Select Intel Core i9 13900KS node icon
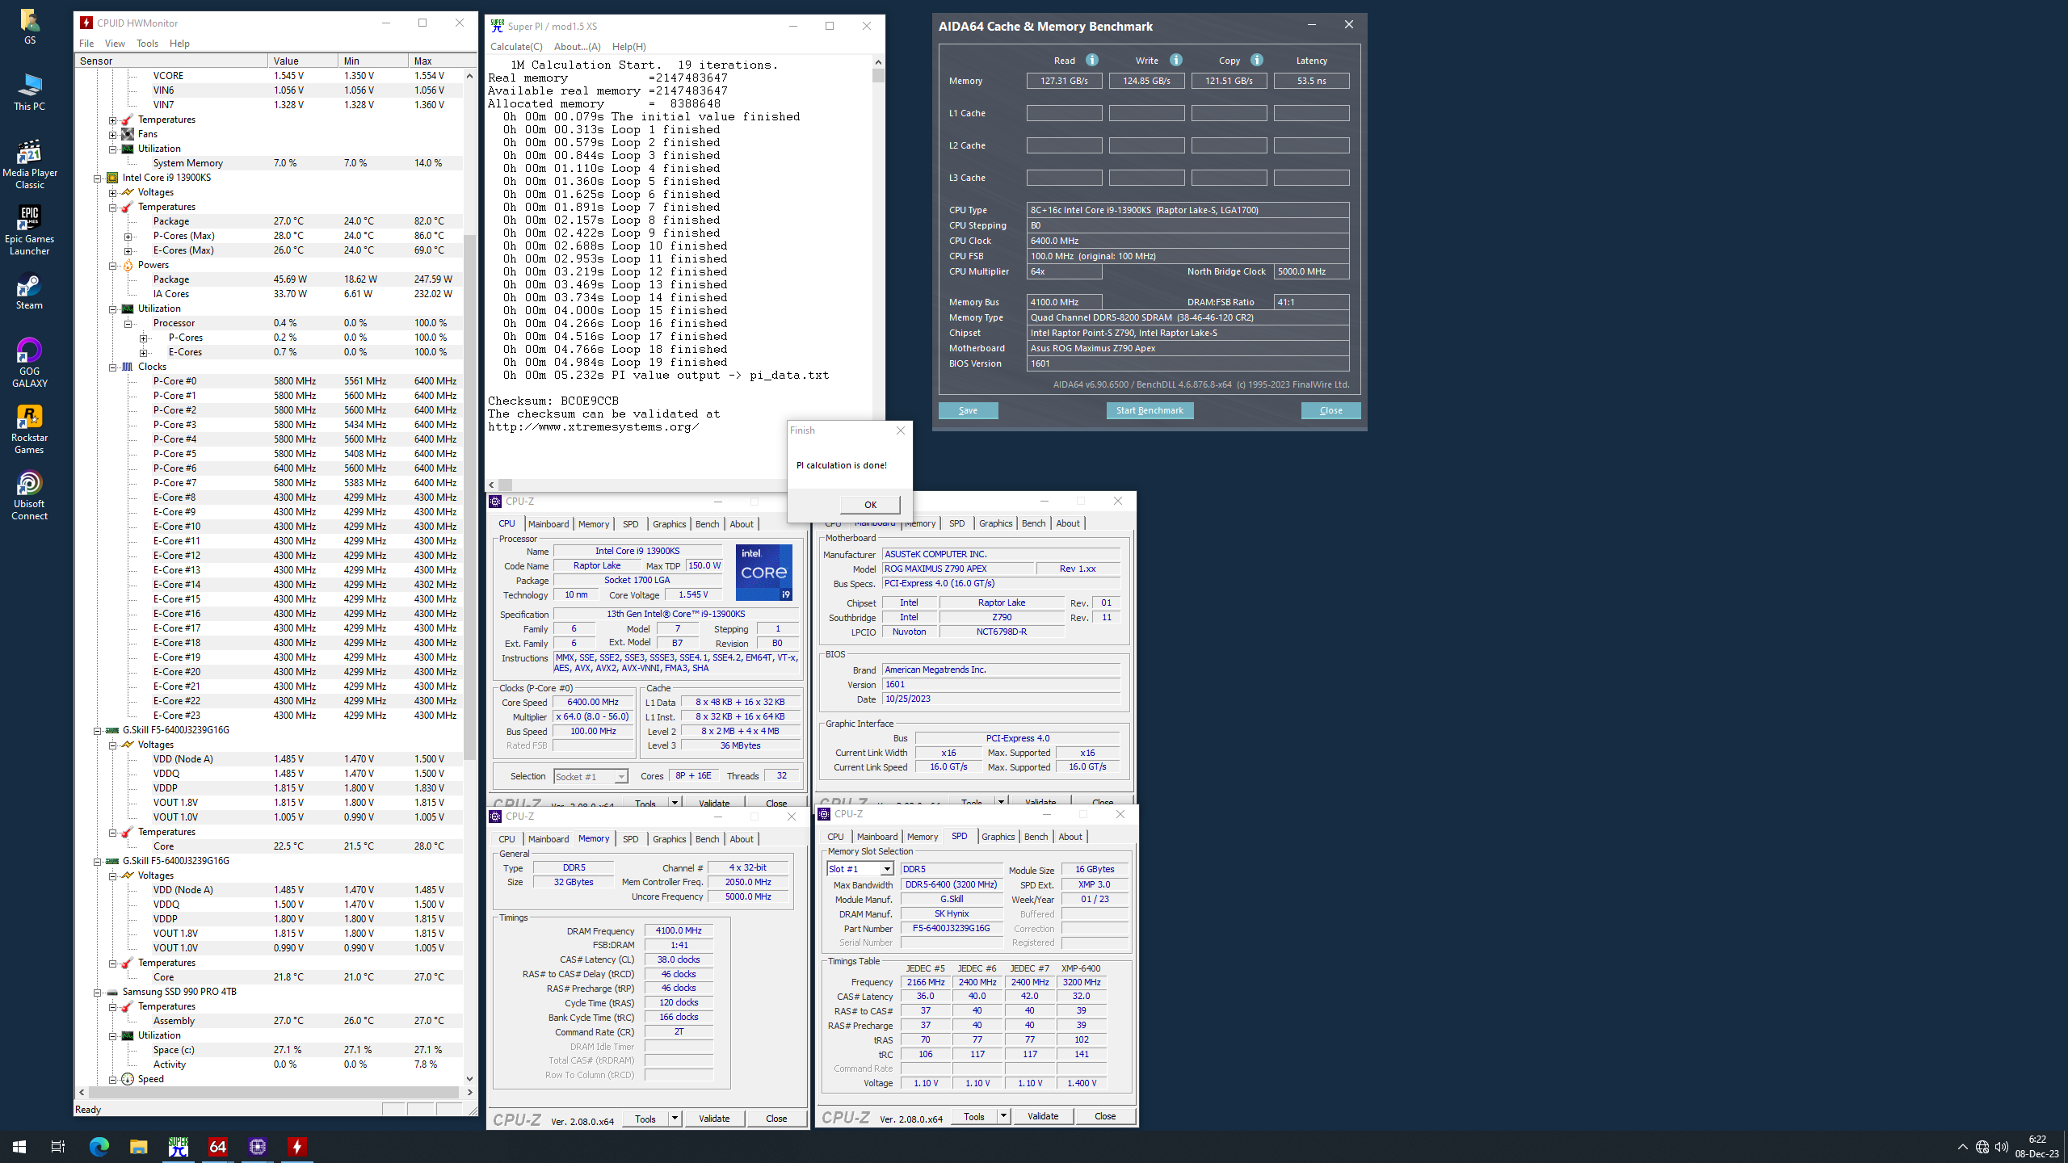Image resolution: width=2068 pixels, height=1163 pixels. tap(112, 178)
